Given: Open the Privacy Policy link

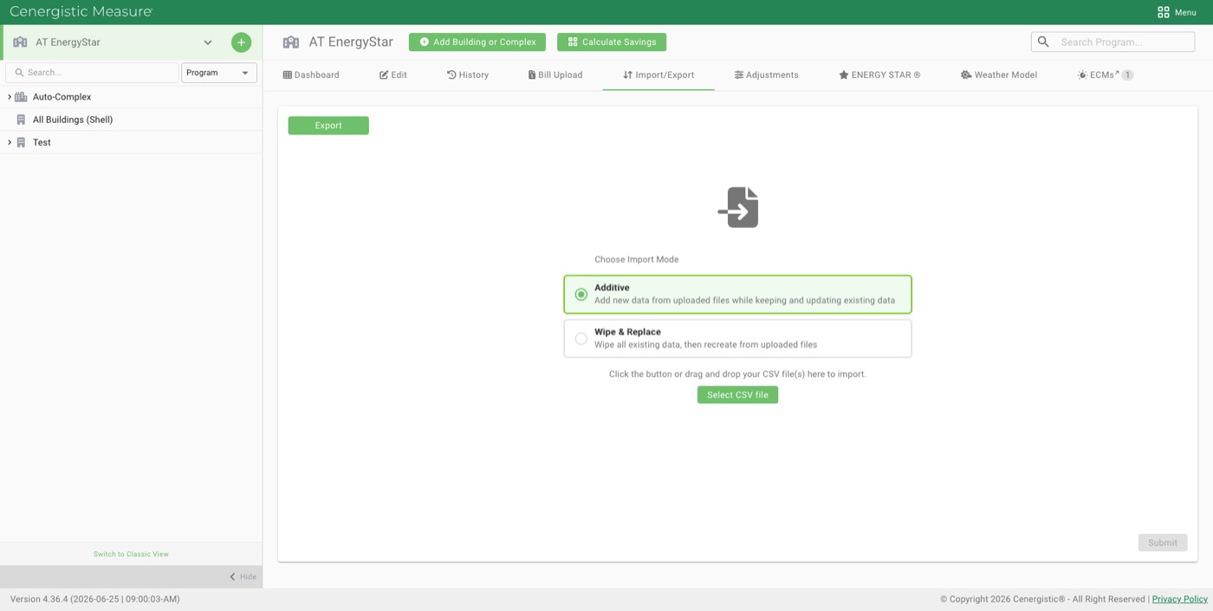Looking at the screenshot, I should coord(1179,599).
